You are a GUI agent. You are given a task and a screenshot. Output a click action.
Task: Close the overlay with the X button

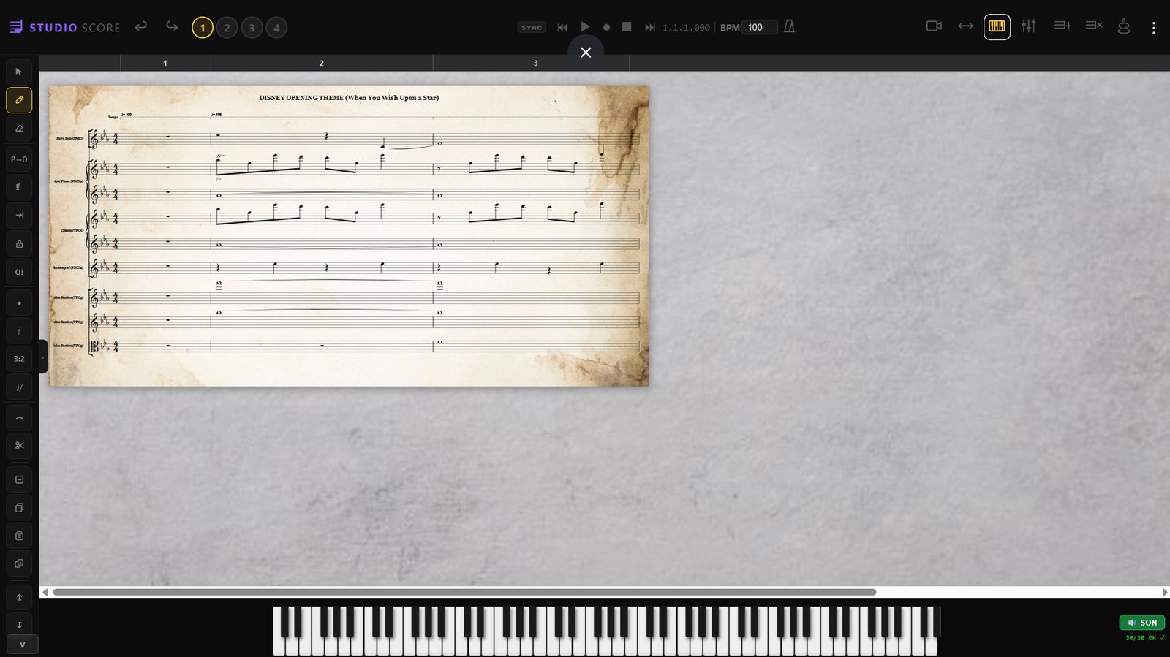pos(586,53)
